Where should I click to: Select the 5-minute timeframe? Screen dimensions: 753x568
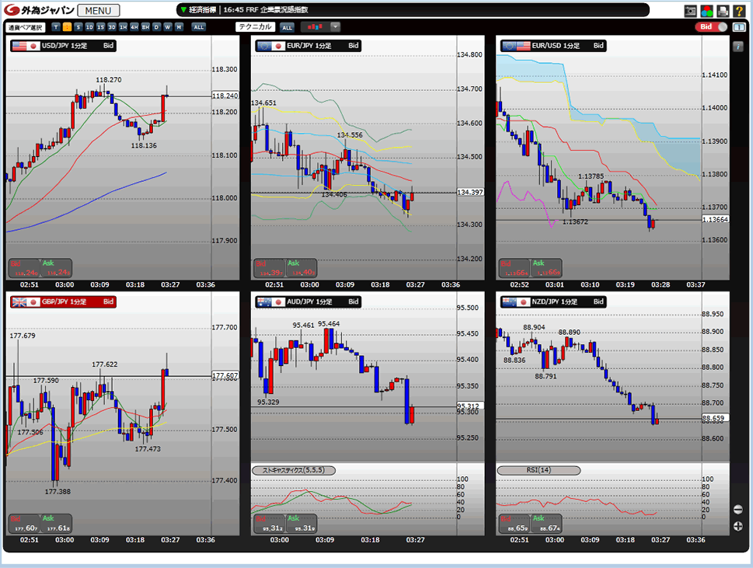pyautogui.click(x=78, y=27)
